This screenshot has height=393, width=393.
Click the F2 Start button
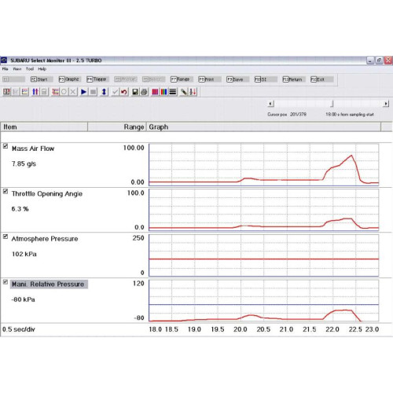click(x=42, y=79)
